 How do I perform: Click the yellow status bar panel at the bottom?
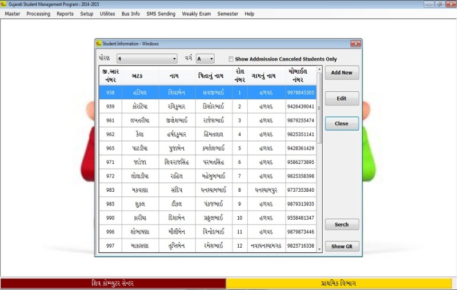click(x=341, y=283)
